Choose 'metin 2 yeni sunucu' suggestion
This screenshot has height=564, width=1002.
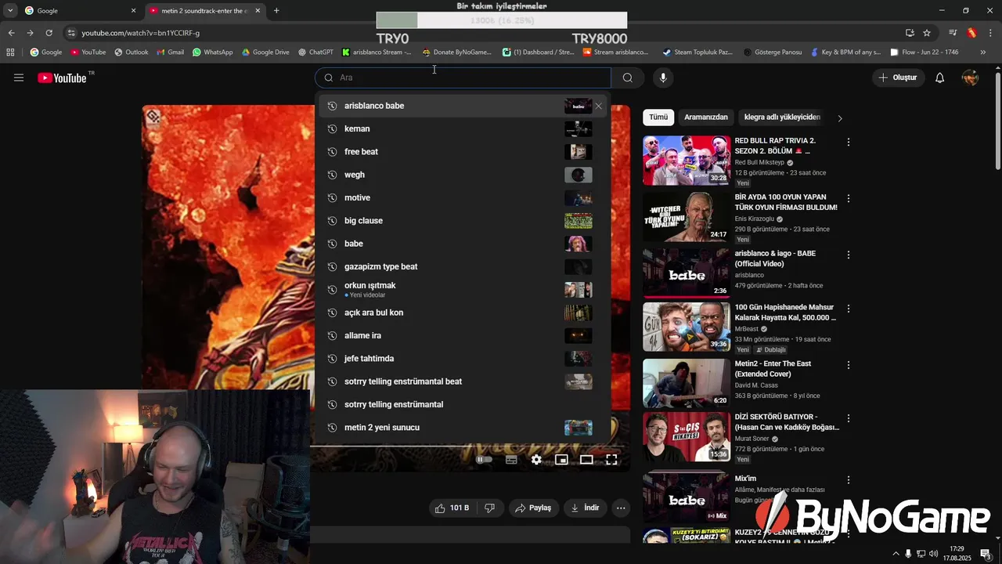462,428
